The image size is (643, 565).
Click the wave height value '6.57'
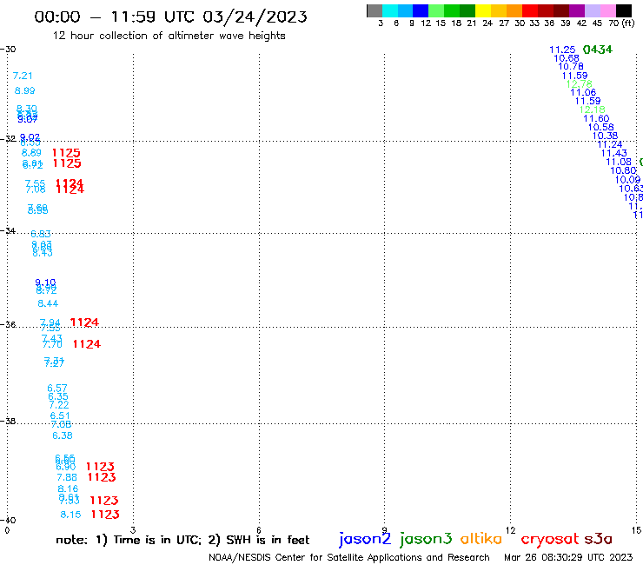coord(57,389)
